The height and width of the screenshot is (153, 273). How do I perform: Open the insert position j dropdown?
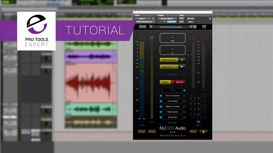tap(153, 19)
